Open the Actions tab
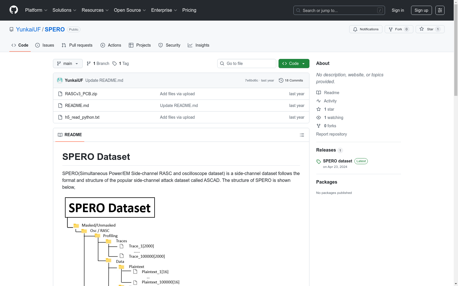Screen dimensions: 458x286 [111, 45]
